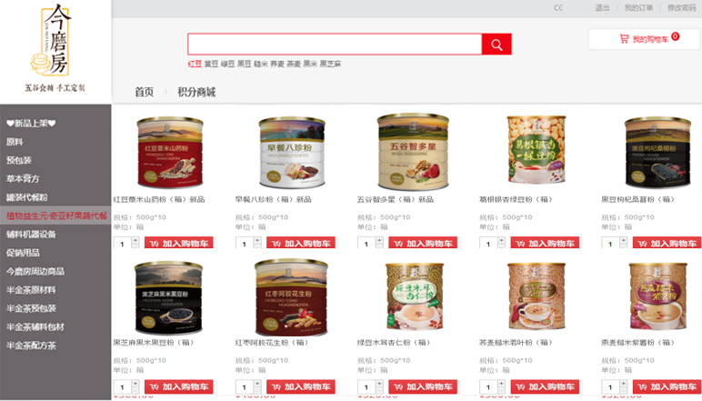Add 五谷智多星 to shopping cart
The image size is (702, 401).
[x=423, y=243]
